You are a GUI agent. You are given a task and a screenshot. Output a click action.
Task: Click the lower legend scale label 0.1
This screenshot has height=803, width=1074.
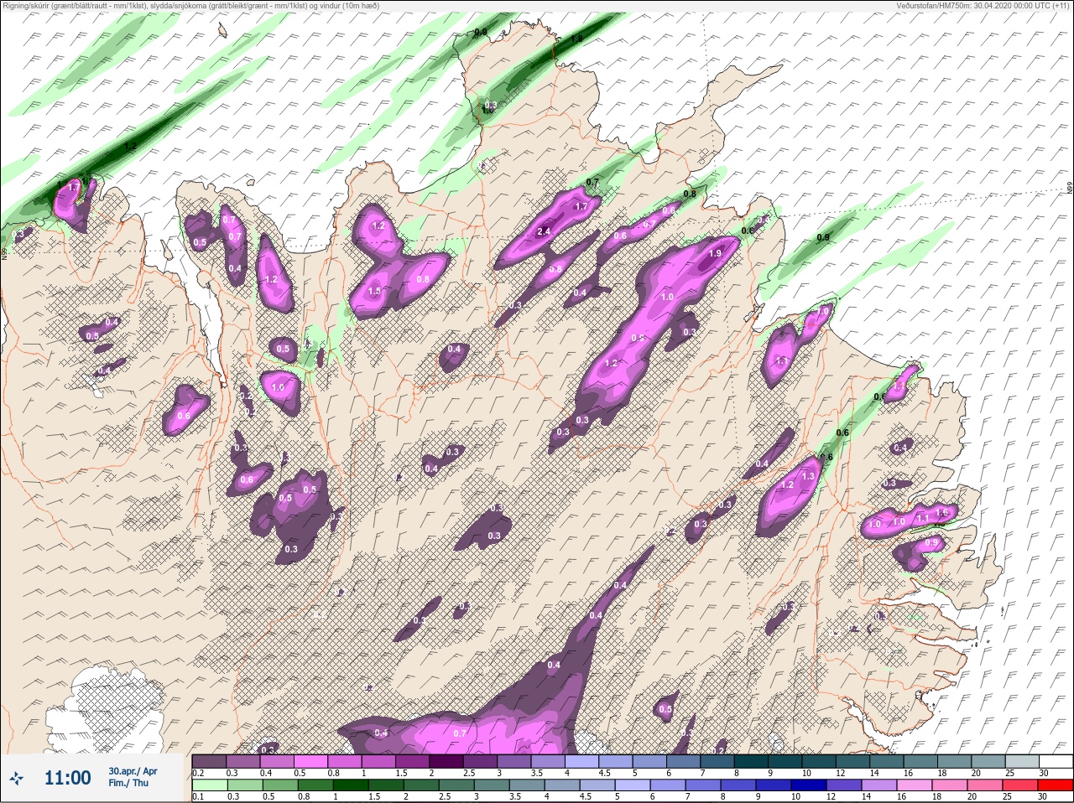(198, 798)
